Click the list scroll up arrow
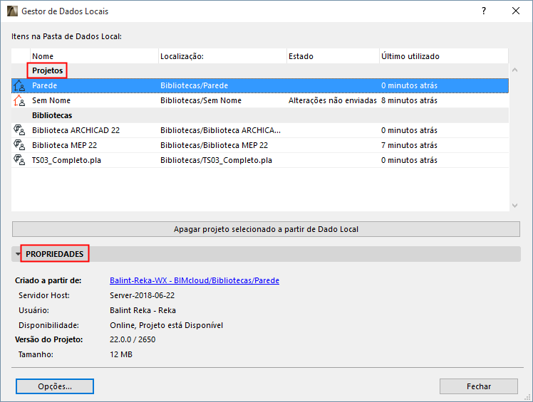 (x=514, y=70)
